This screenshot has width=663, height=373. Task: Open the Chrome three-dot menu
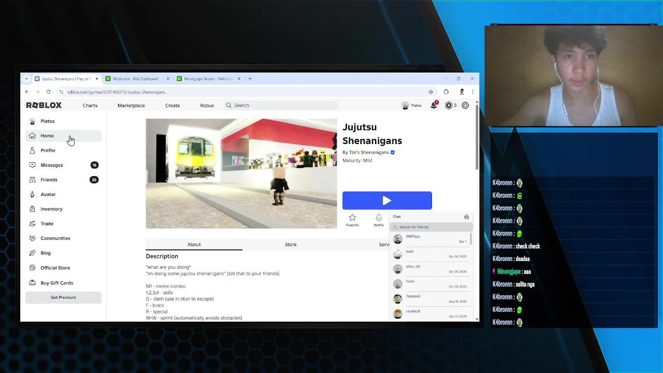coord(472,92)
